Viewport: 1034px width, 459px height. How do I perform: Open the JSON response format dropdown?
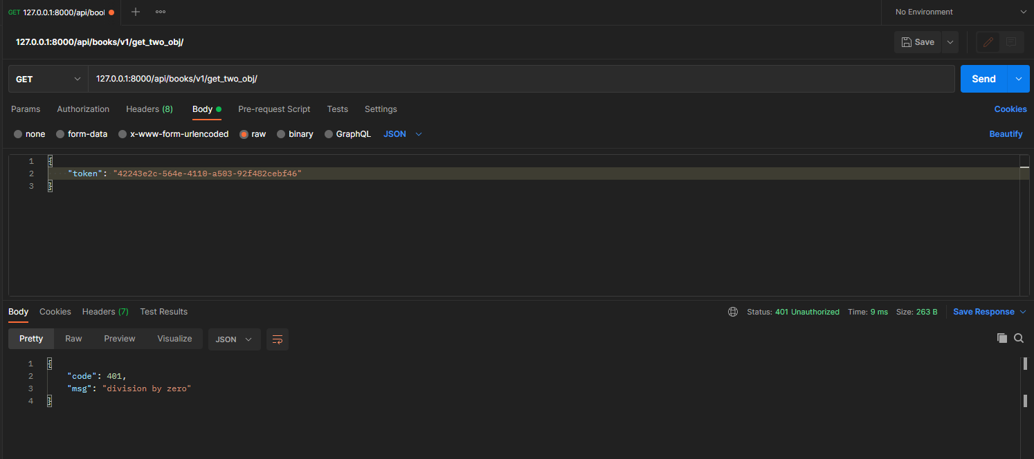[234, 339]
